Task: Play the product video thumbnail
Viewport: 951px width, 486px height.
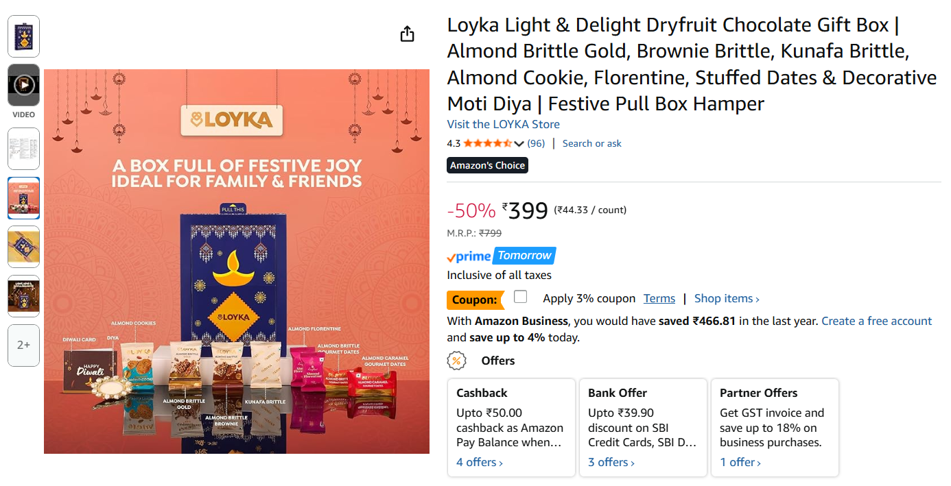Action: [23, 85]
